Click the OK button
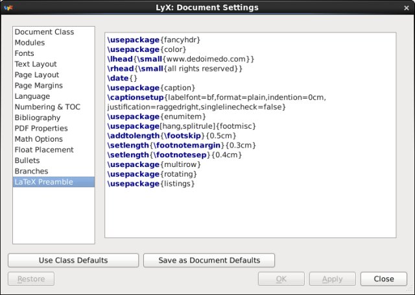Screen dimensions: 415x295 point(281,279)
